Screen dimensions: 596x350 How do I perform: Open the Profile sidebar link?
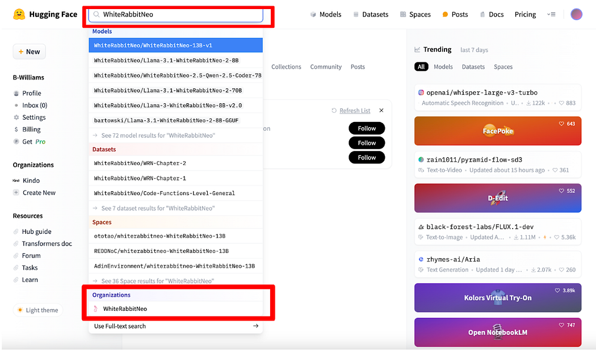pos(27,93)
